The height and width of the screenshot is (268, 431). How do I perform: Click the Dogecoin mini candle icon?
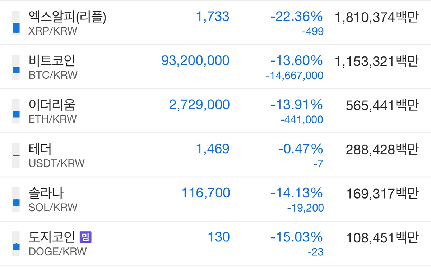pyautogui.click(x=16, y=244)
